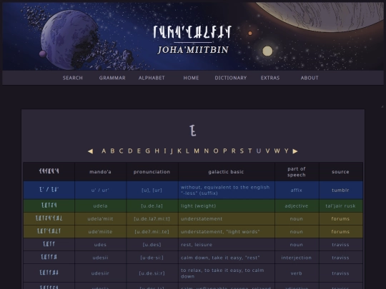Select the word 'ude'miite'
Image resolution: width=386 pixels, height=289 pixels.
click(100, 232)
